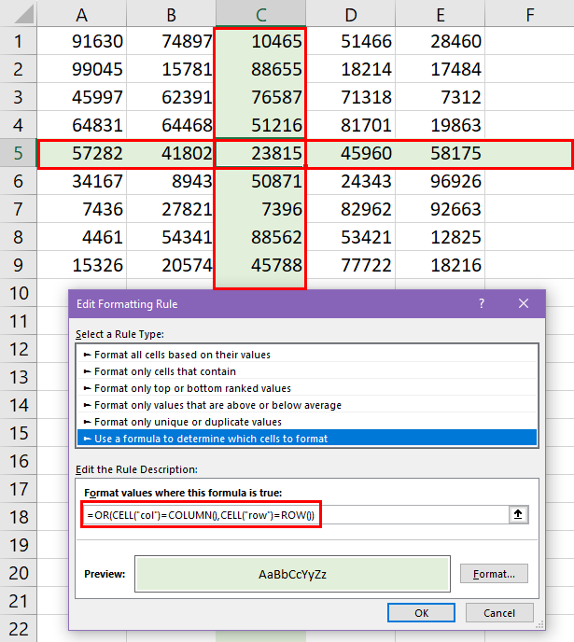Select row 15 header

(x=19, y=433)
